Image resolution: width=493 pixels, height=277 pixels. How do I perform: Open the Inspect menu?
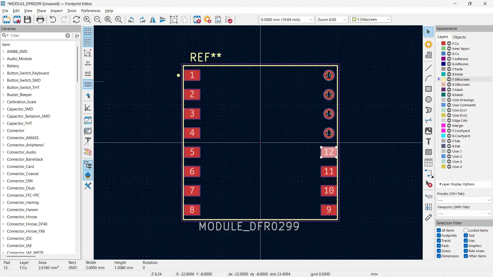tap(57, 11)
